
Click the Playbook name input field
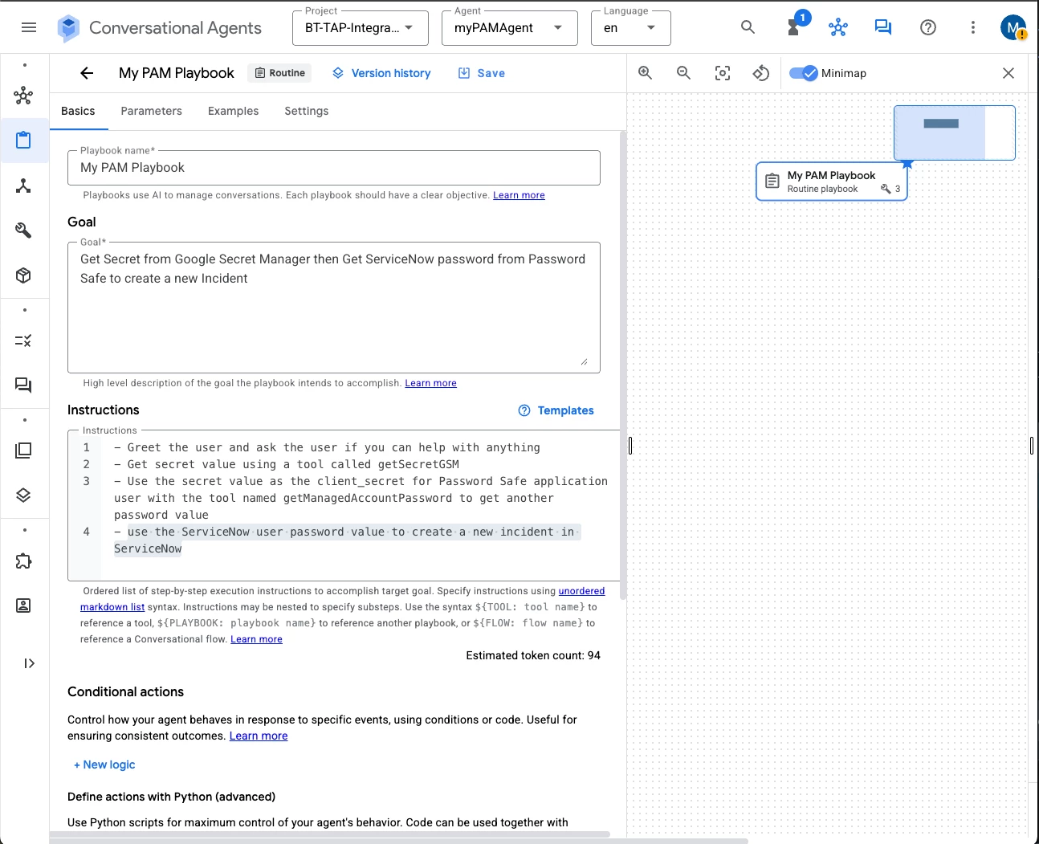pos(334,168)
